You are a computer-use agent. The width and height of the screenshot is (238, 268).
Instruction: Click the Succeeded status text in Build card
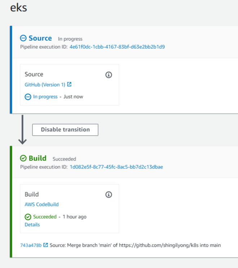45,217
